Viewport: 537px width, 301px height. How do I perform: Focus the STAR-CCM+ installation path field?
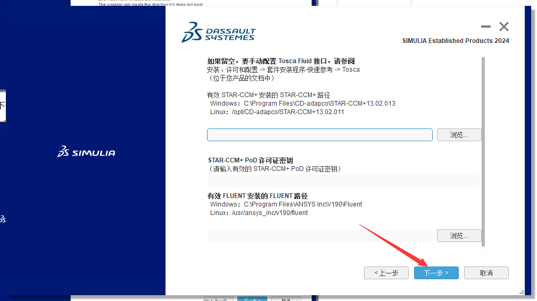point(319,135)
